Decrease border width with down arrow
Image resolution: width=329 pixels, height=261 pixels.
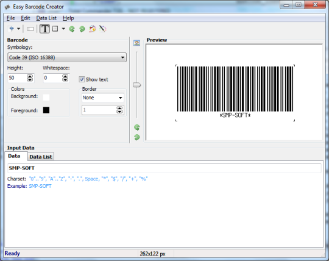119,112
